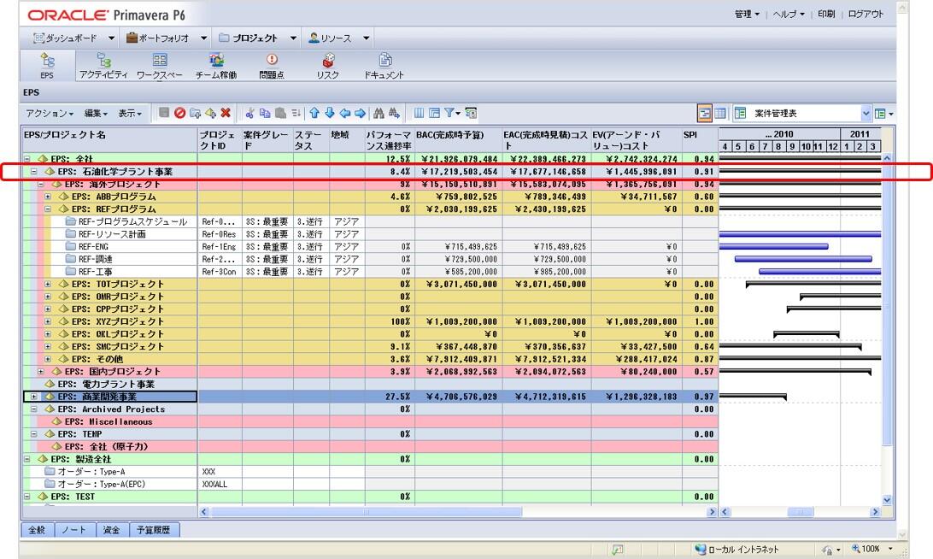Expand the EPS: 国内プロジェクト node

[x=41, y=372]
